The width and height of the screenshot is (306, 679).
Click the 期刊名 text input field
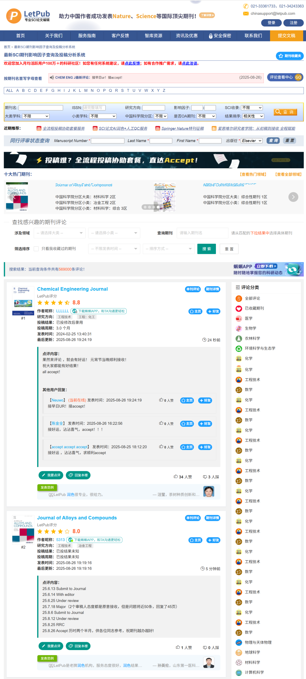41,108
